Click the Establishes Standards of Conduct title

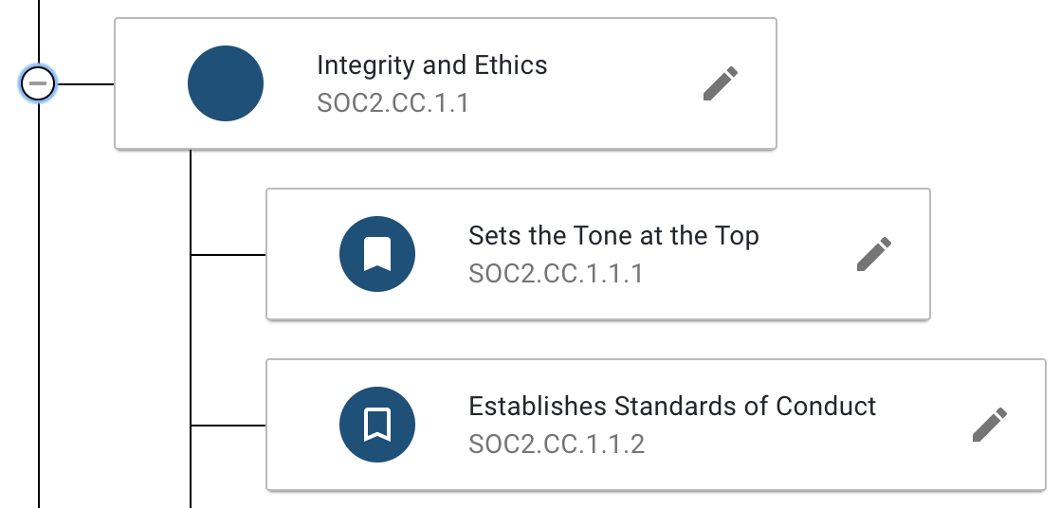click(x=672, y=407)
